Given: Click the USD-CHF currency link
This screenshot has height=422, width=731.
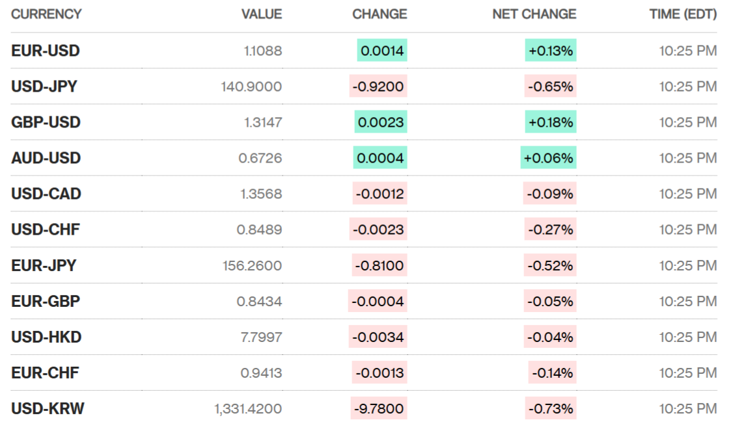Looking at the screenshot, I should pyautogui.click(x=46, y=230).
